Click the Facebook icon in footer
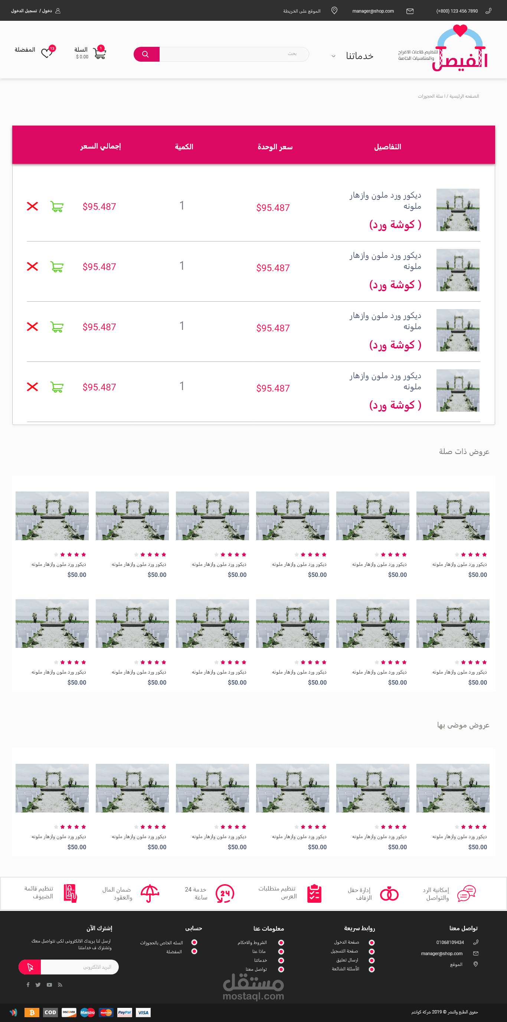The image size is (507, 1022). pyautogui.click(x=28, y=984)
